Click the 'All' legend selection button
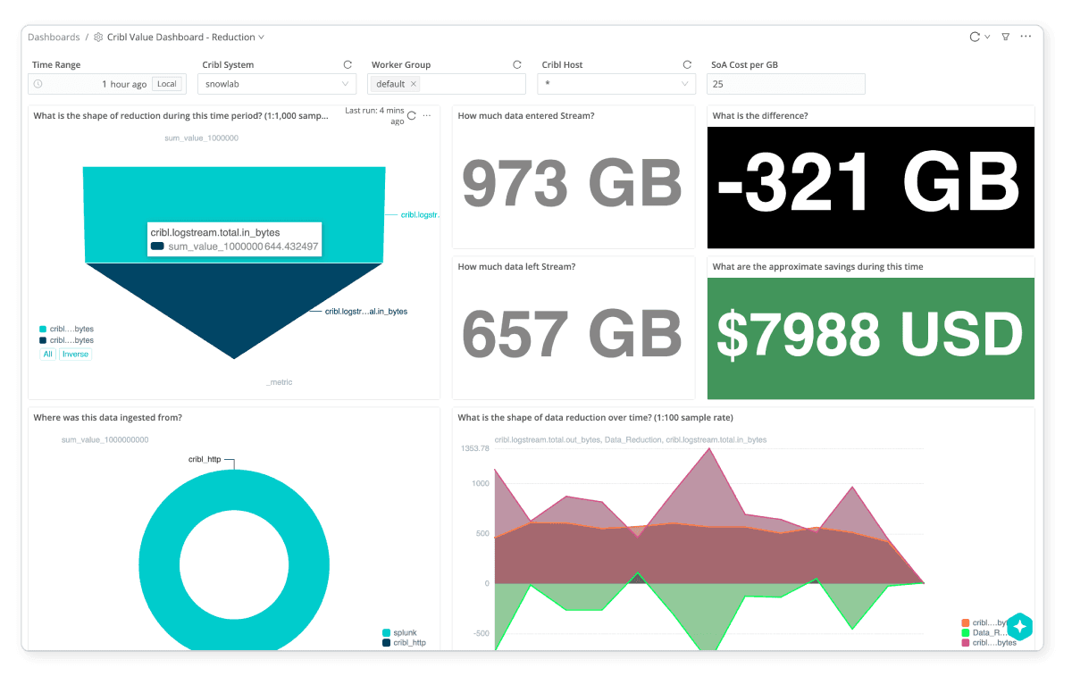This screenshot has height=693, width=1072. click(x=48, y=354)
